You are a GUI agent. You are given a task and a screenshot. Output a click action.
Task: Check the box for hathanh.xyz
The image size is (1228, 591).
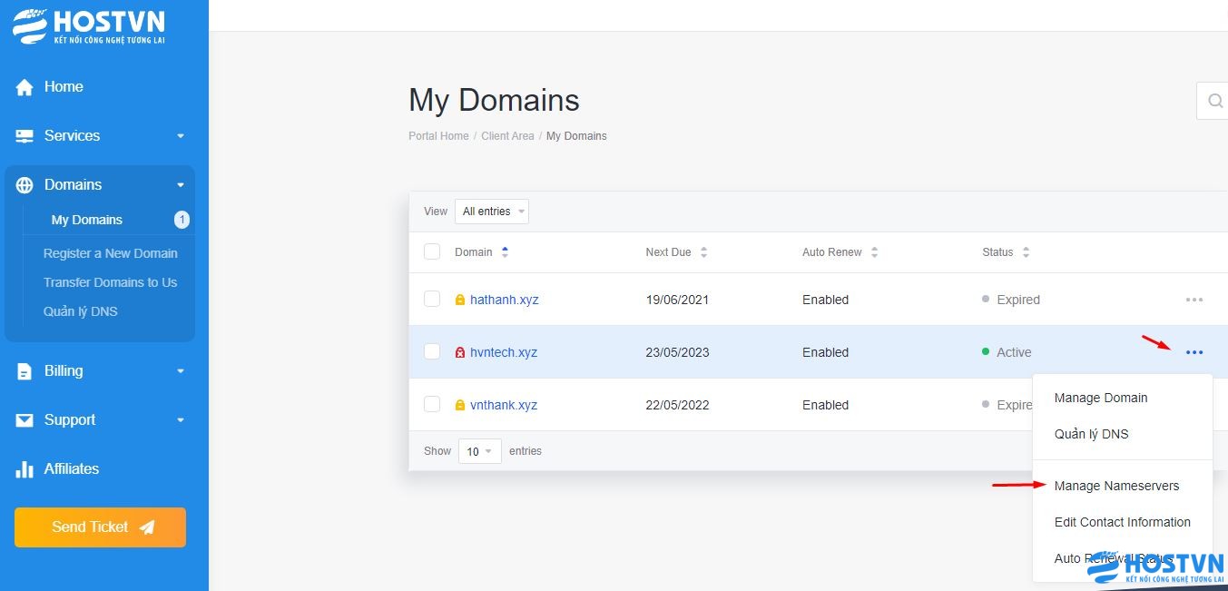click(432, 299)
